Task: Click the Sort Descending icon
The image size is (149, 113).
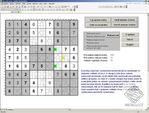Action: (60, 7)
